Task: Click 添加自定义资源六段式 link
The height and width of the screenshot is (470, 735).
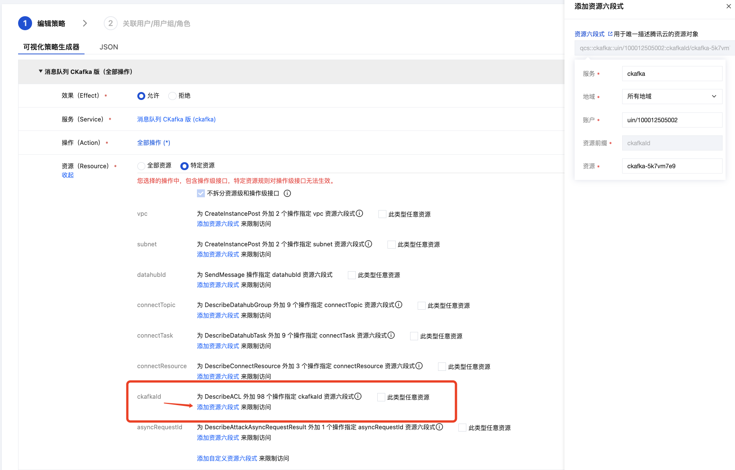Action: pos(227,458)
